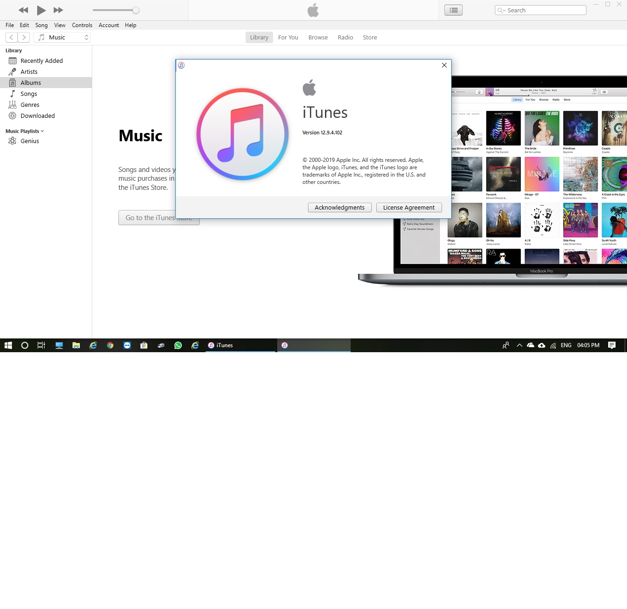Select the Artists microphone icon
This screenshot has height=609, width=627.
click(x=12, y=72)
